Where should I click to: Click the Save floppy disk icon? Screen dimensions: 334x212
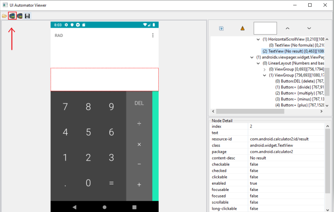point(27,16)
